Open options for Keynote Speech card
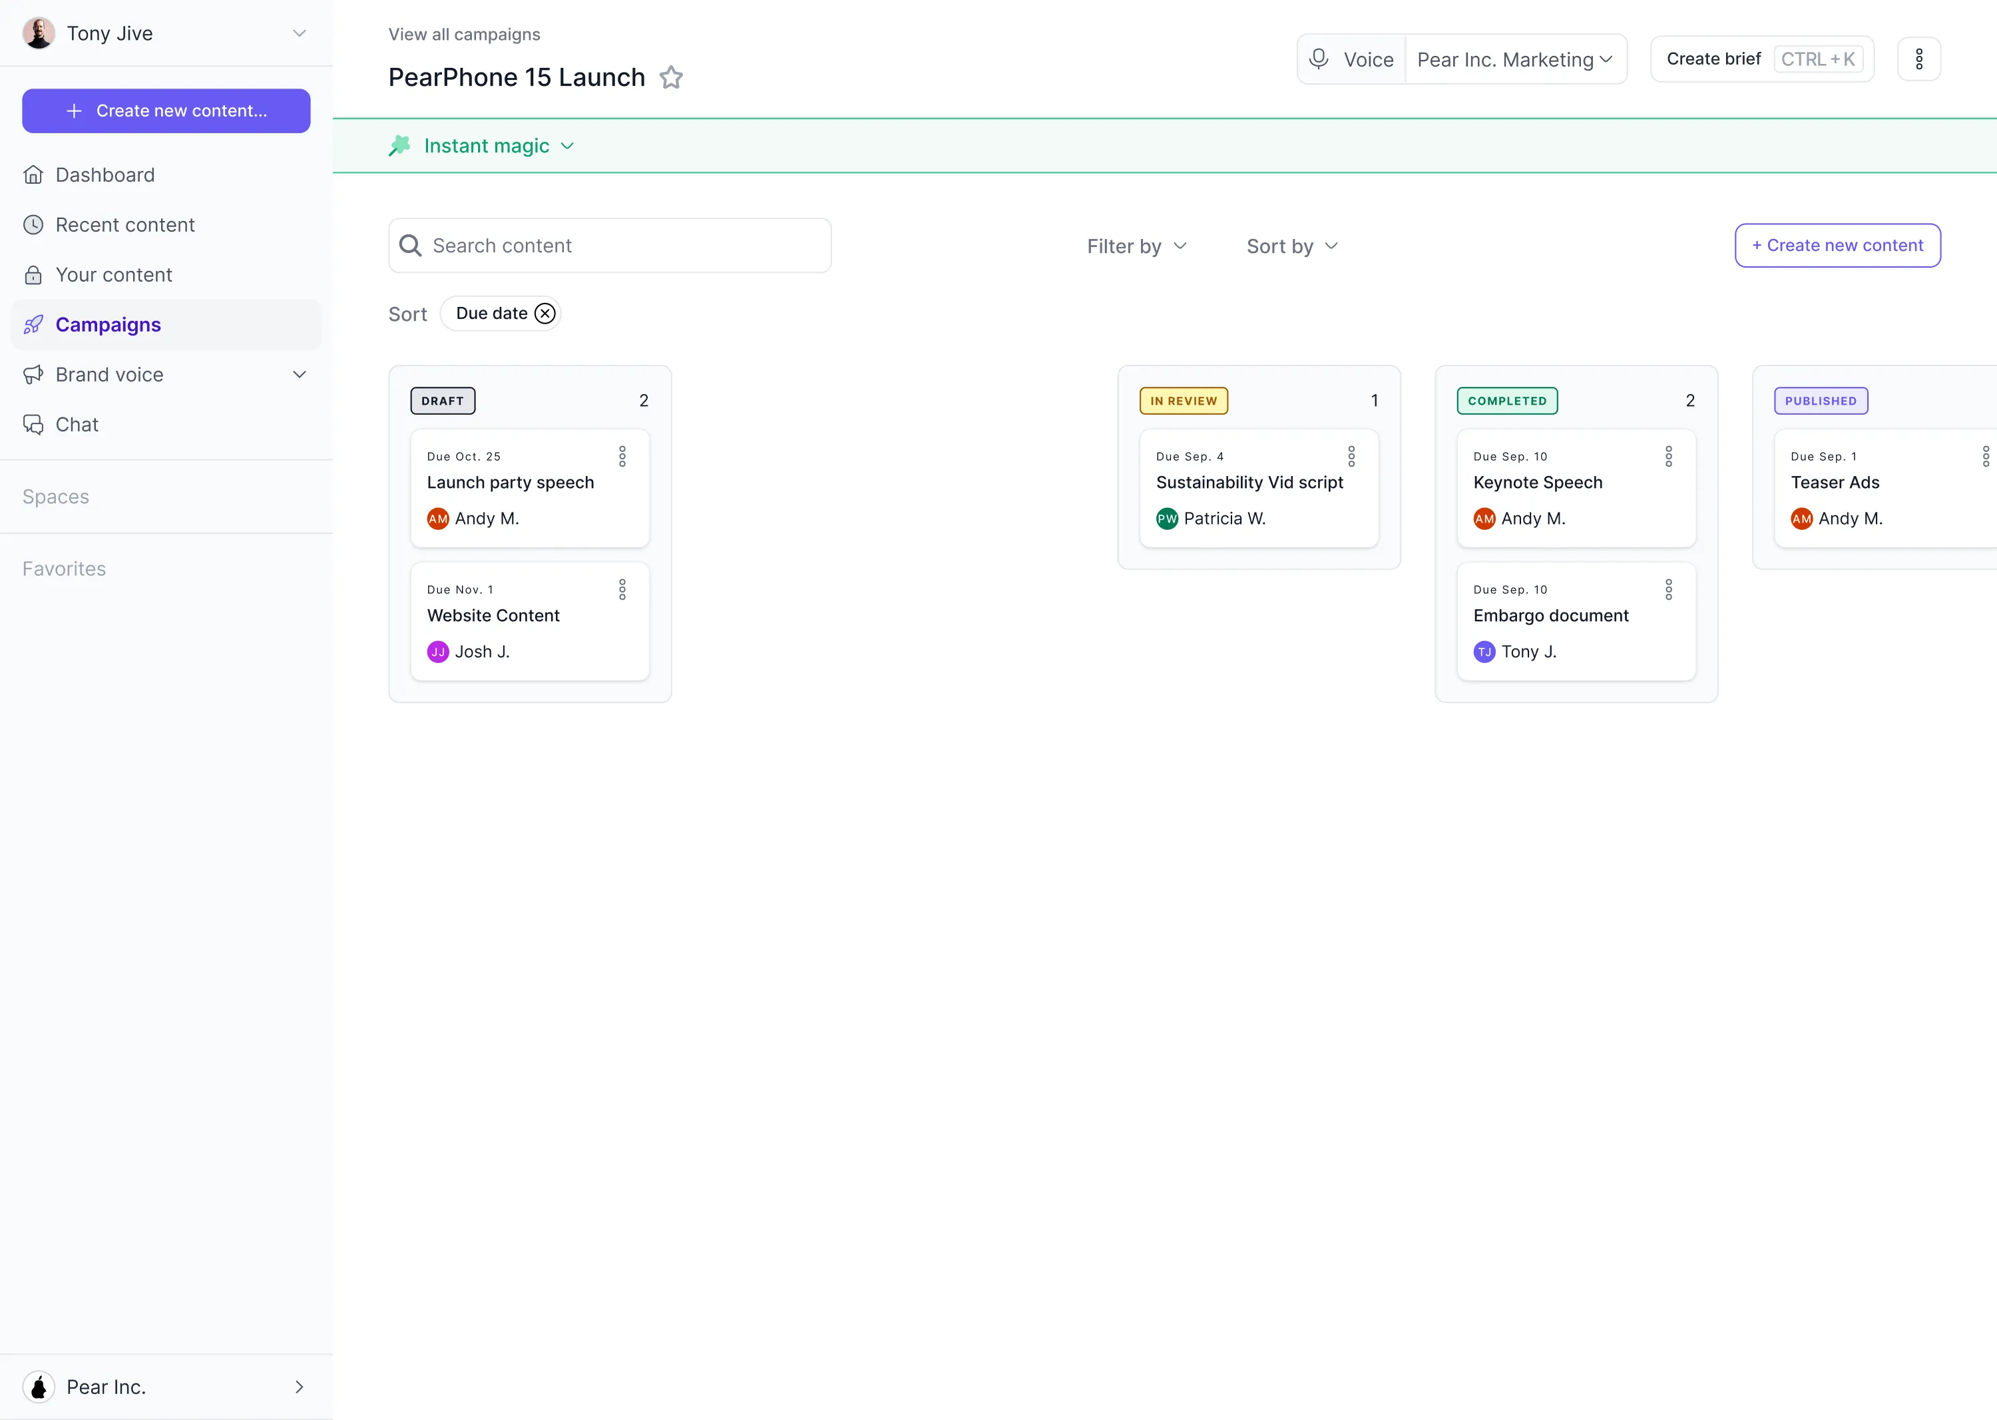The width and height of the screenshot is (1997, 1420). pos(1668,455)
